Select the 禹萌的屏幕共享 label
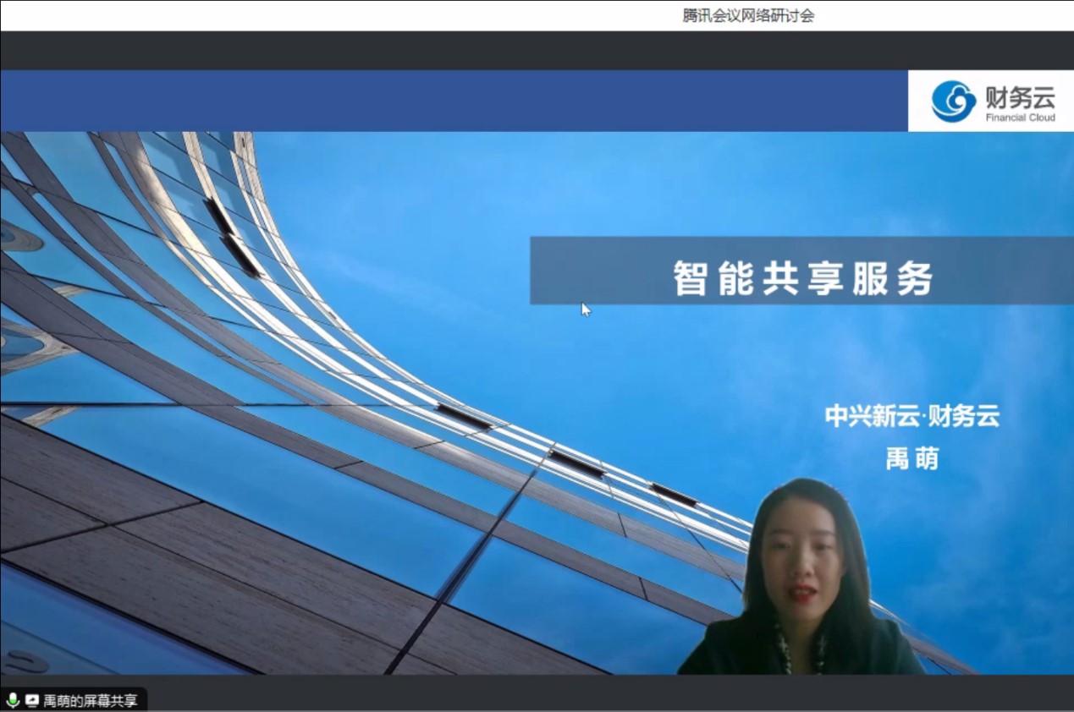This screenshot has height=712, width=1074. [90, 701]
